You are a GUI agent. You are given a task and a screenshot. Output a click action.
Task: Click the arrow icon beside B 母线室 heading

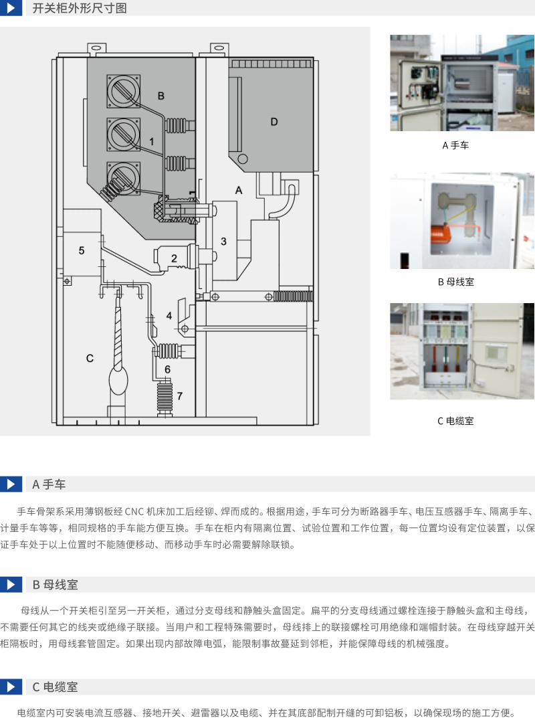pyautogui.click(x=11, y=585)
